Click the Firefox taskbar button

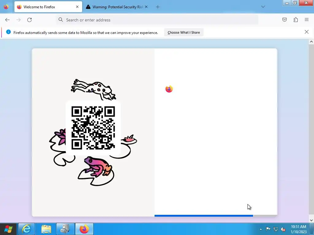click(x=84, y=229)
